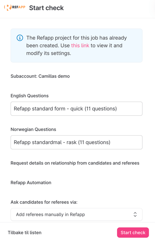Click the orange R emblem in the logo

coord(8,7)
